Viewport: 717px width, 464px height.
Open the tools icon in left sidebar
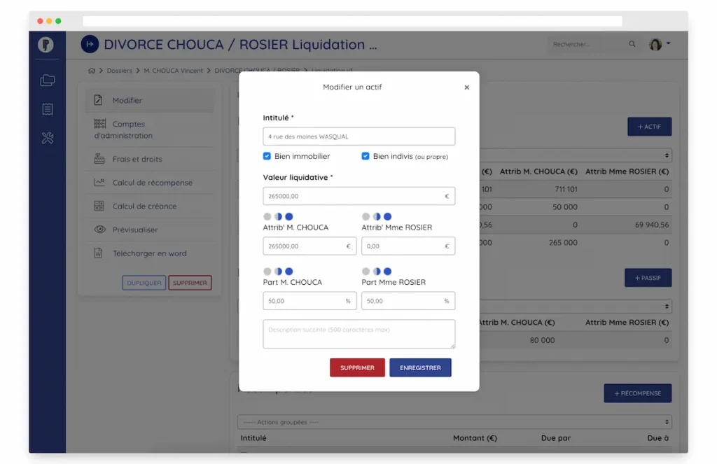tap(47, 138)
